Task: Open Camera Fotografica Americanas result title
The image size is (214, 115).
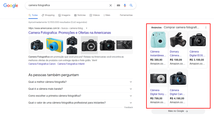Action: (70, 33)
